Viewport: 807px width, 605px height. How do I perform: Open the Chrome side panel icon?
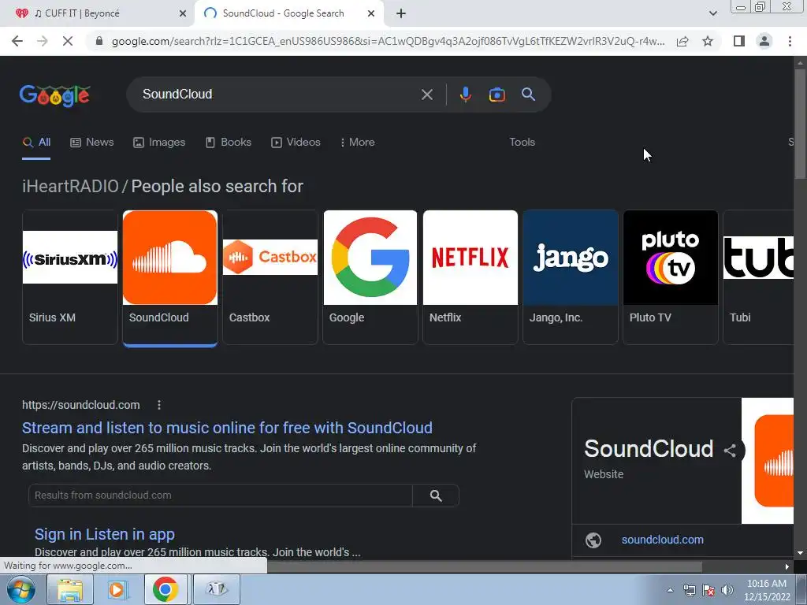(x=739, y=41)
